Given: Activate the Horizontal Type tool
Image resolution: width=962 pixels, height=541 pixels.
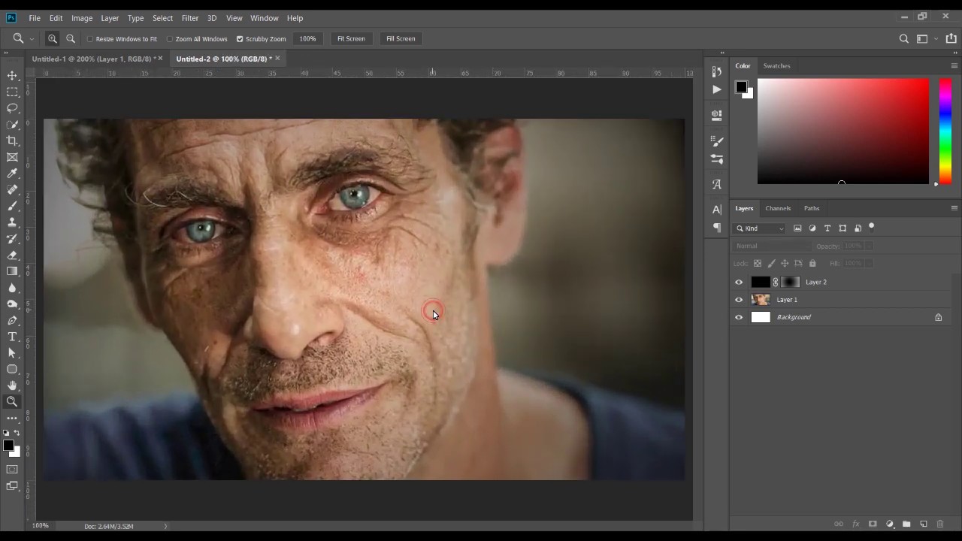Looking at the screenshot, I should tap(12, 337).
